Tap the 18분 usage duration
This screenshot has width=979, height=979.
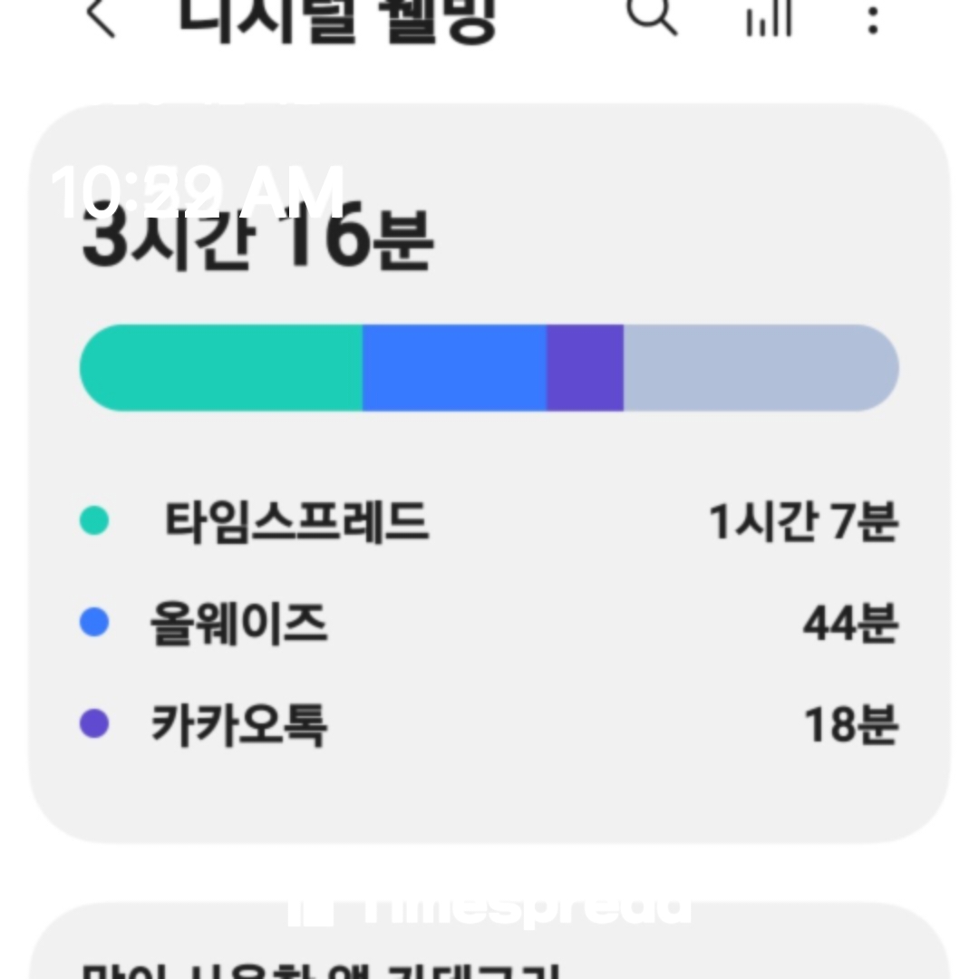850,725
